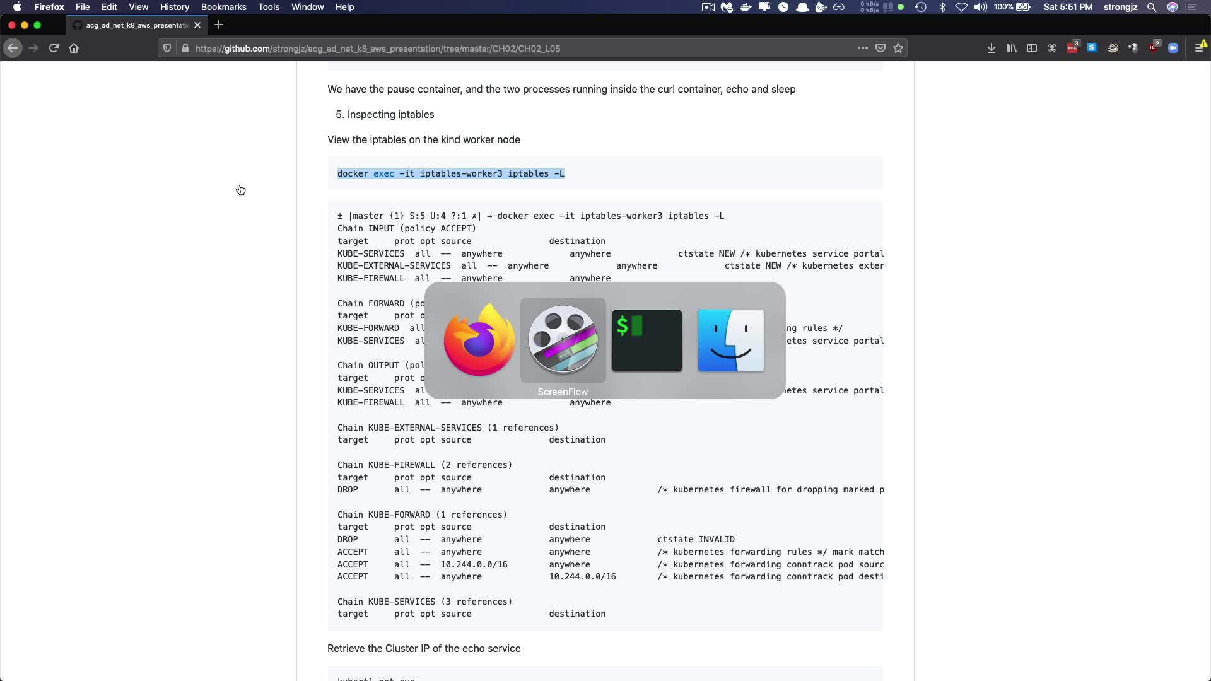The height and width of the screenshot is (681, 1211).
Task: Go to the Firefox home page
Action: point(74,48)
